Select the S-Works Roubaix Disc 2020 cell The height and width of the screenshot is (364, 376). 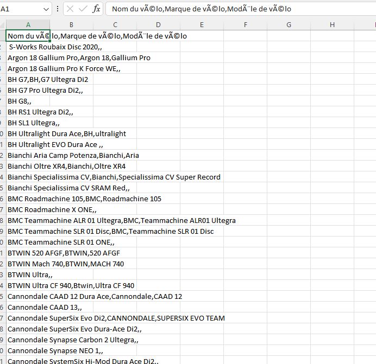pyautogui.click(x=28, y=47)
